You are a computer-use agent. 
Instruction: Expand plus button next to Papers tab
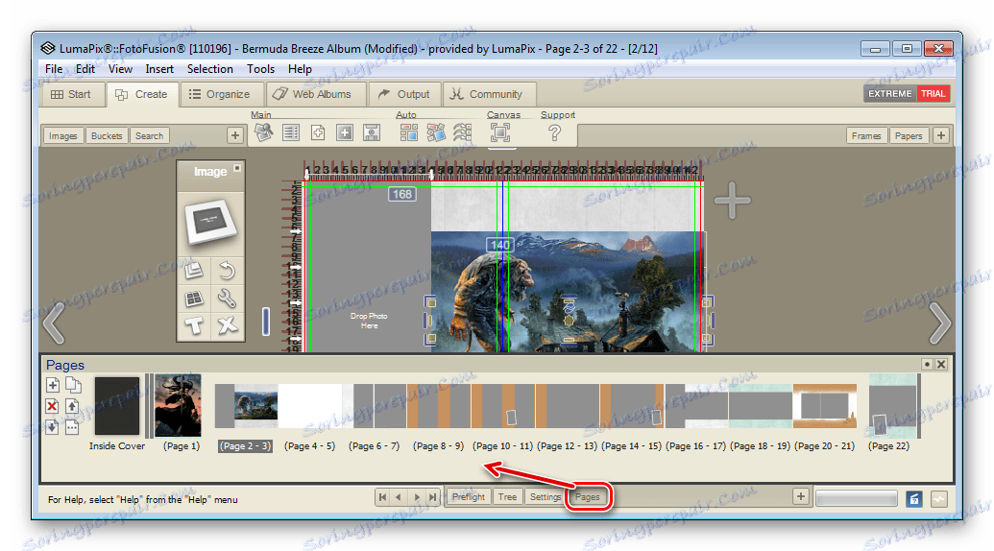click(941, 135)
